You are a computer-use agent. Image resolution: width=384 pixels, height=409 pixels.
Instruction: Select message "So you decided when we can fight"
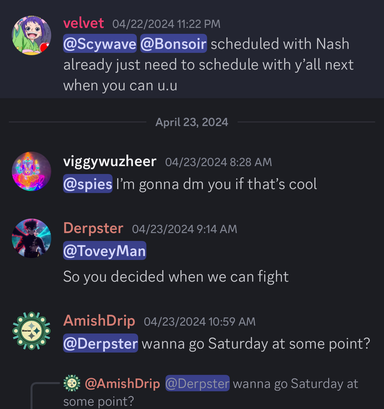point(176,277)
